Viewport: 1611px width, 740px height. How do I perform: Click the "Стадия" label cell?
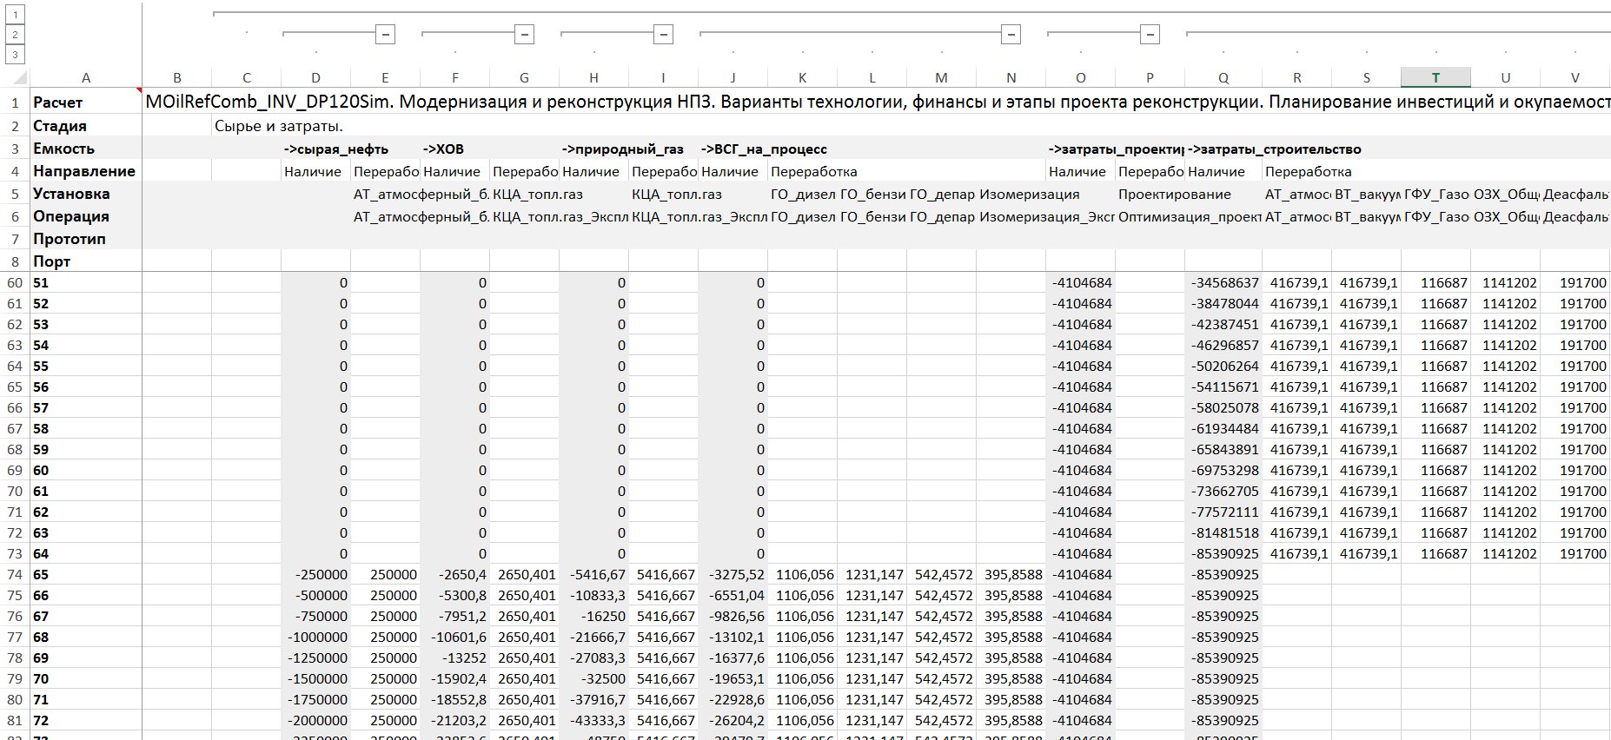click(85, 126)
